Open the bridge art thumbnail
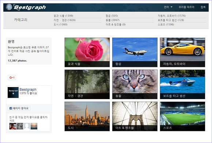Image resolution: width=212 pixels, height=143 pixels. [135, 116]
